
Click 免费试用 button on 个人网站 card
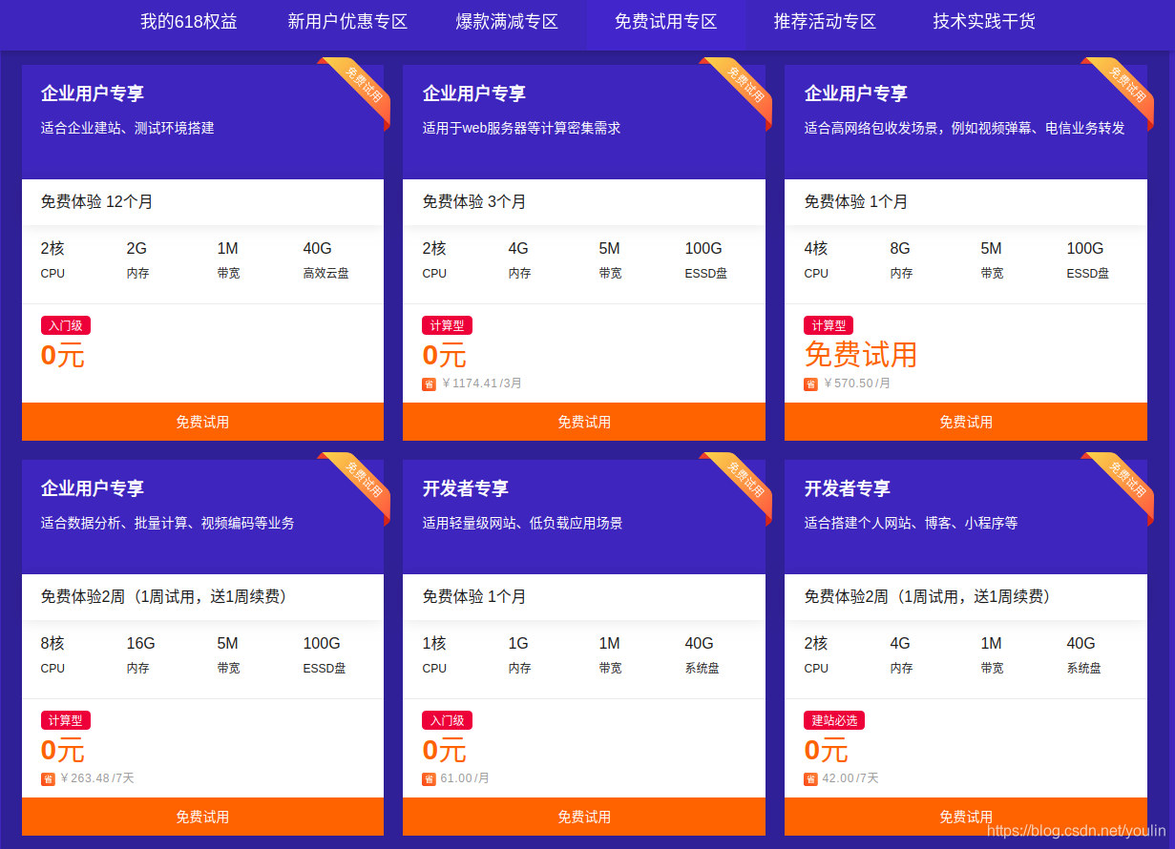coord(966,817)
